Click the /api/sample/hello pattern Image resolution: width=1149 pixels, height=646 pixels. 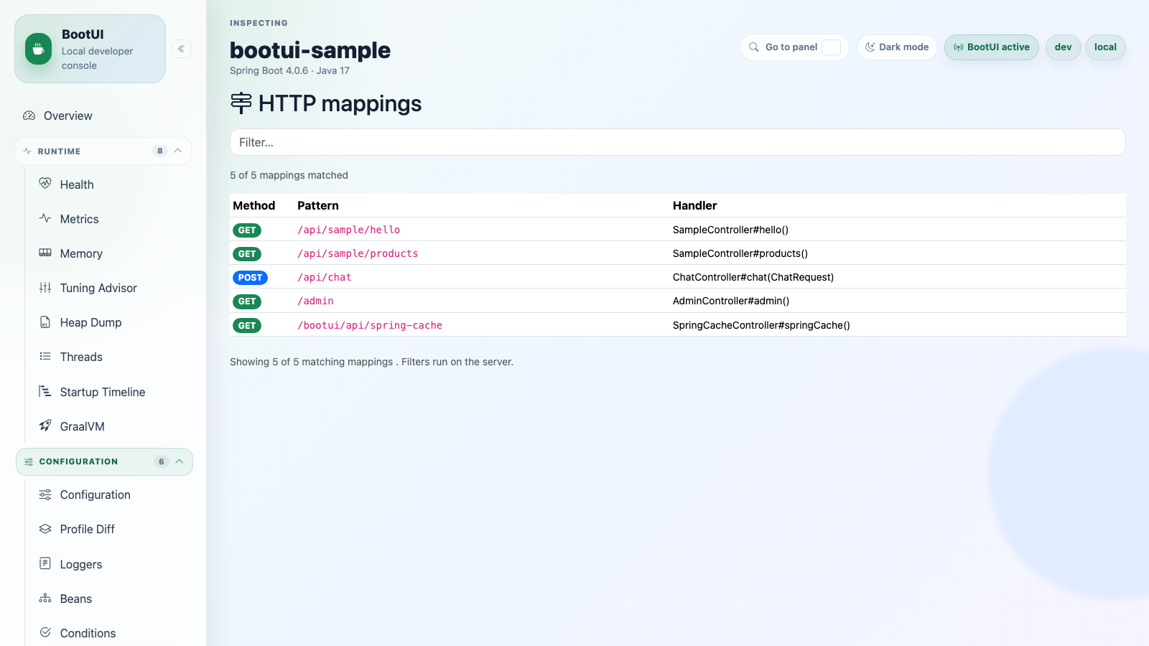tap(349, 230)
